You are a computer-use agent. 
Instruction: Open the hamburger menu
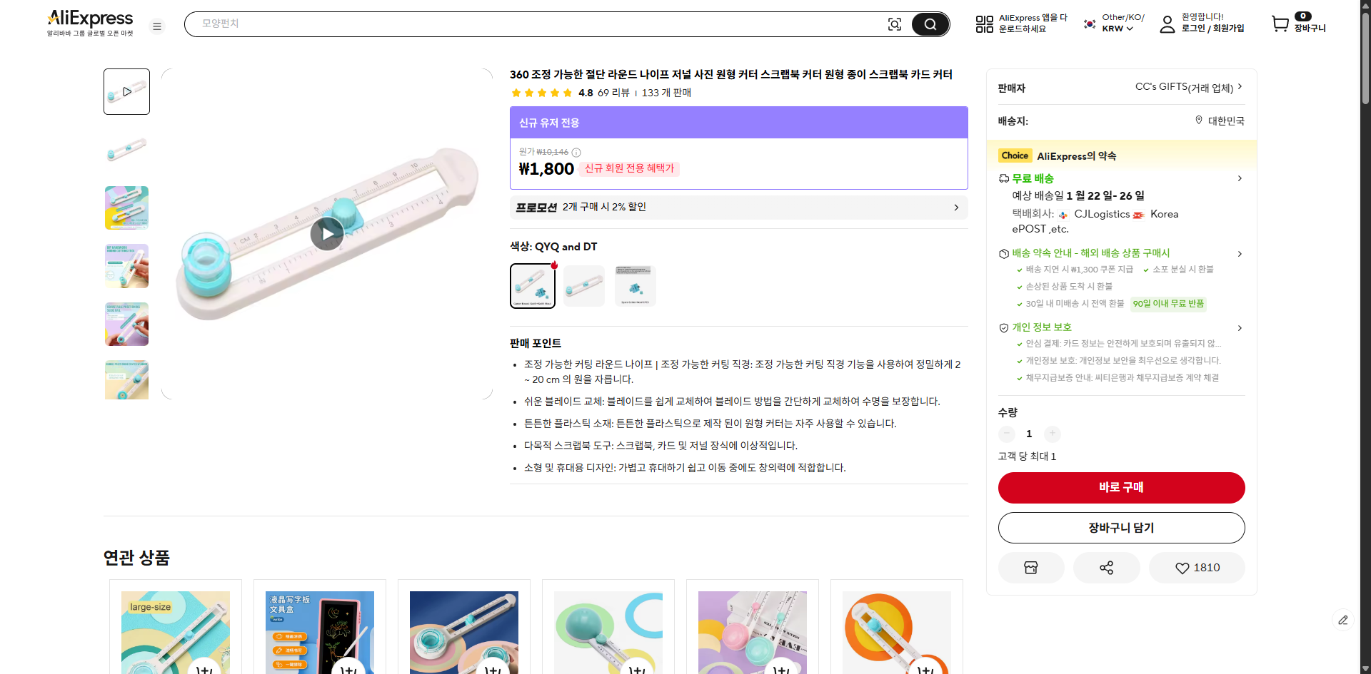[x=157, y=26]
